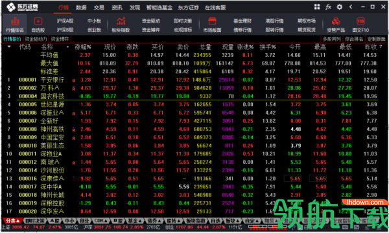The image size is (389, 233).
Task: Select the 行情报价 sub-tab
Action: [12, 39]
